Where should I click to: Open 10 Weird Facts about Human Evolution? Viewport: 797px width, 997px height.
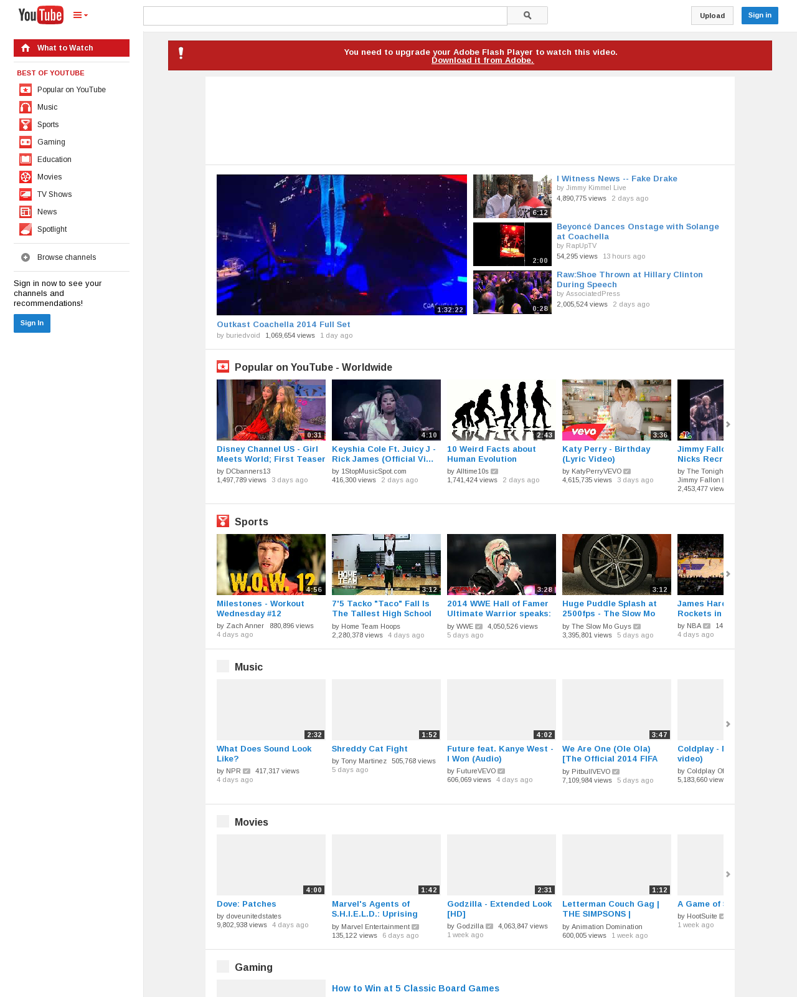point(491,454)
